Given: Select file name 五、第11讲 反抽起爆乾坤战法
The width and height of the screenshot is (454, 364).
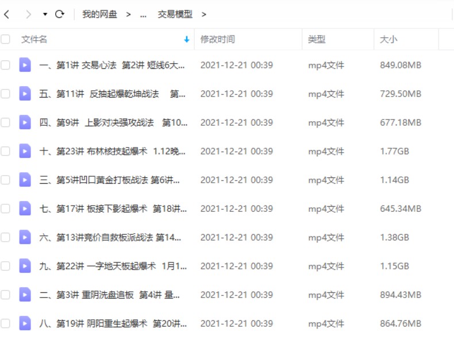Looking at the screenshot, I should (x=112, y=94).
